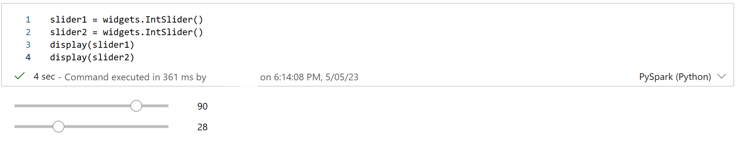This screenshot has height=141, width=736.
Task: Place cursor in slider2 assignment line
Action: [127, 32]
